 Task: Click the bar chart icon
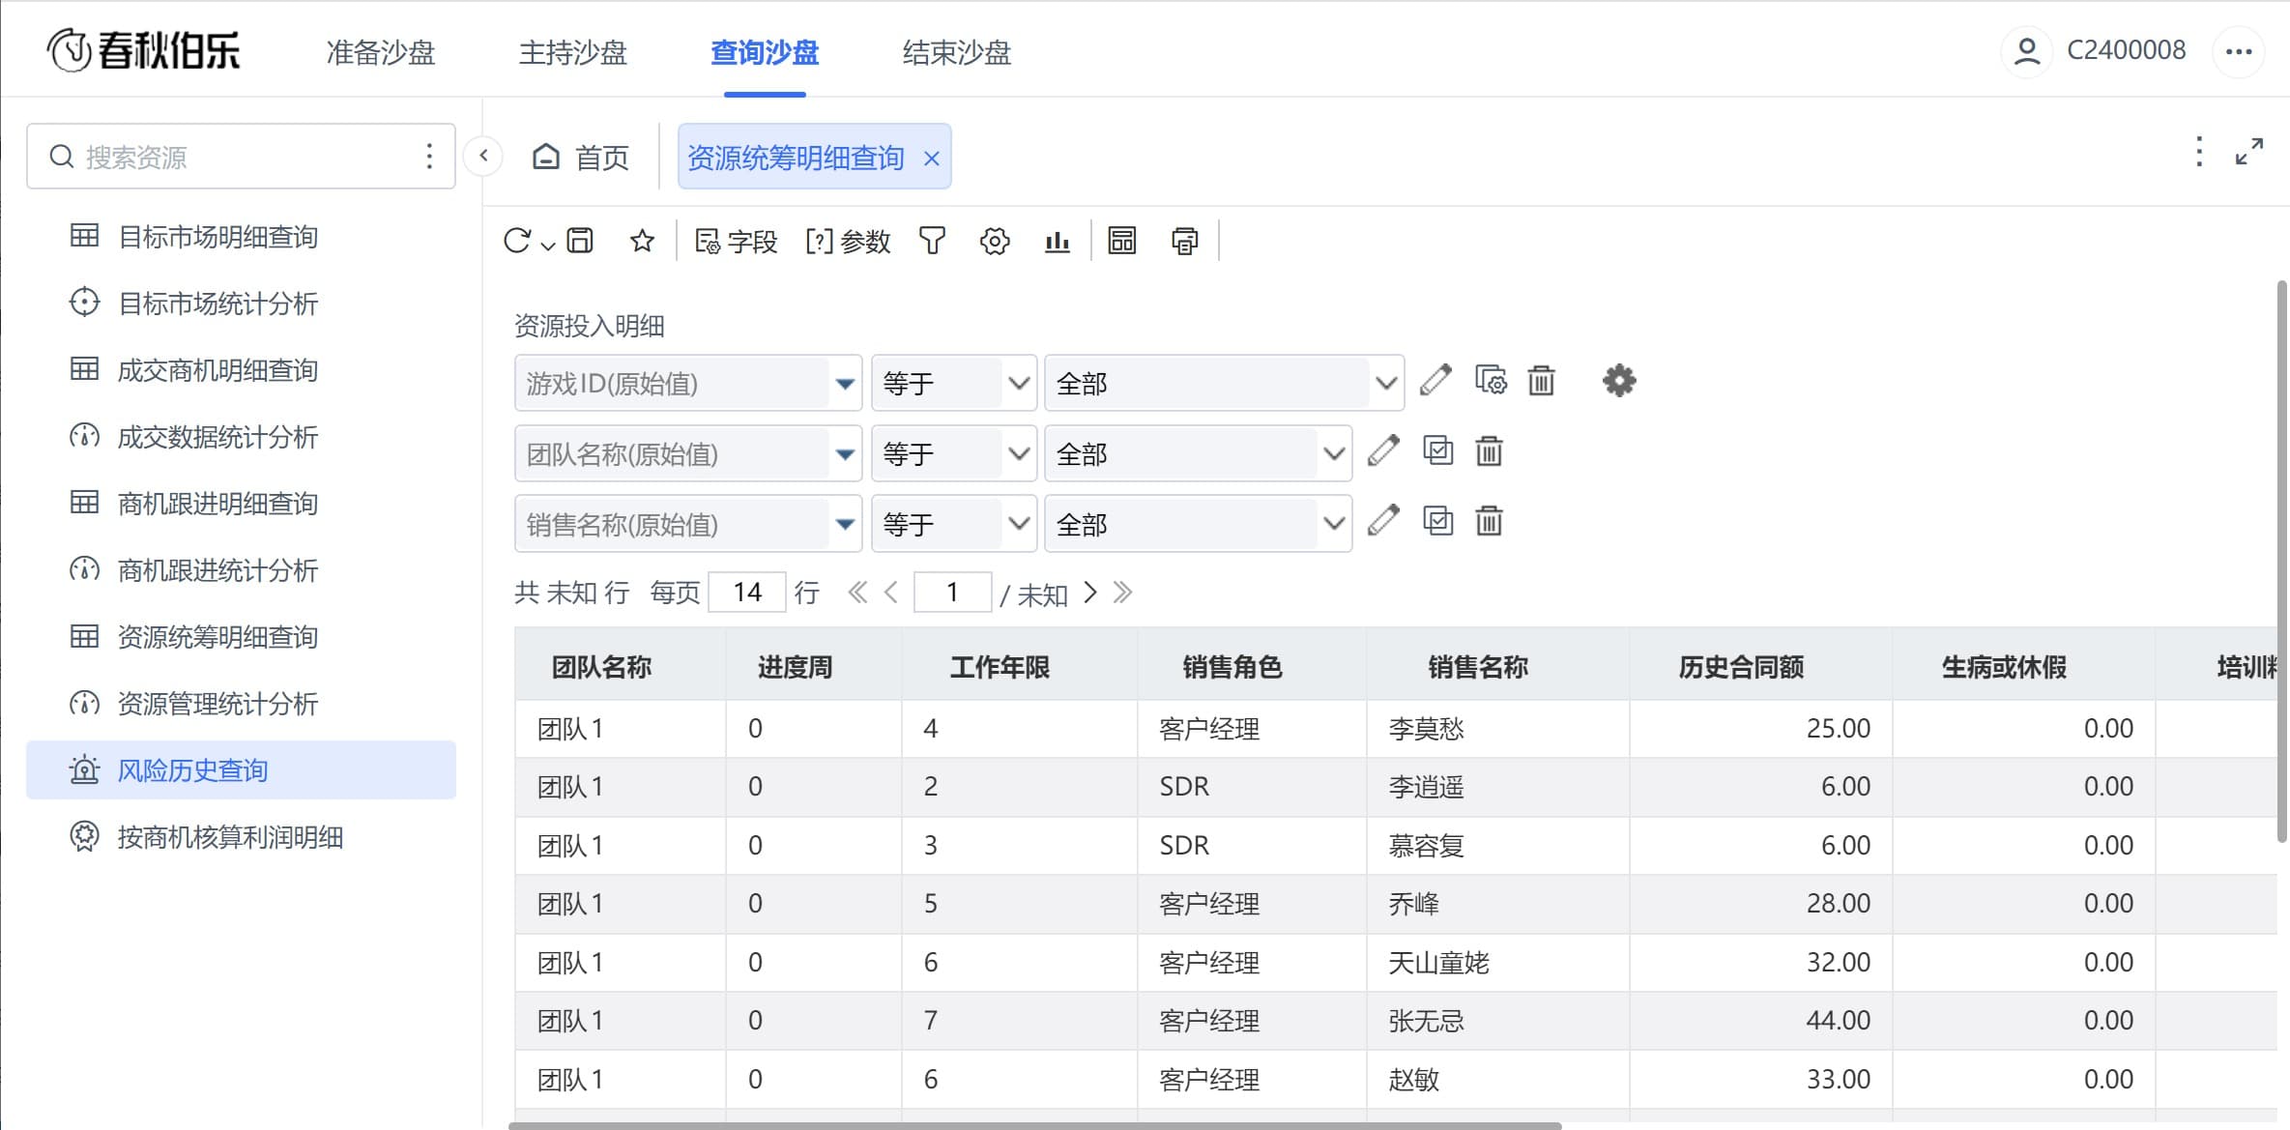click(x=1058, y=241)
